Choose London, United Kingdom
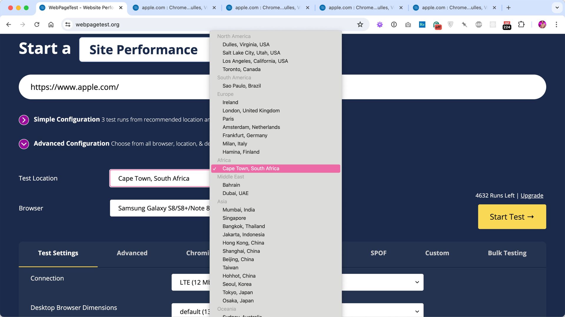 pos(276,111)
